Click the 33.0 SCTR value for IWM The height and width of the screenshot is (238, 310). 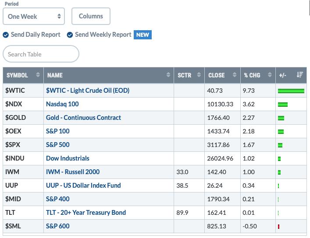coord(182,172)
